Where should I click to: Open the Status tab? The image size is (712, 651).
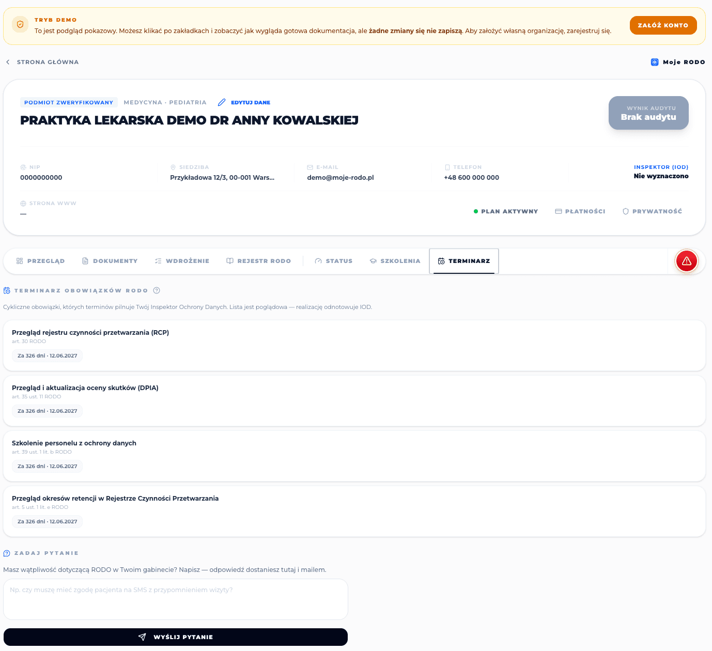point(334,261)
